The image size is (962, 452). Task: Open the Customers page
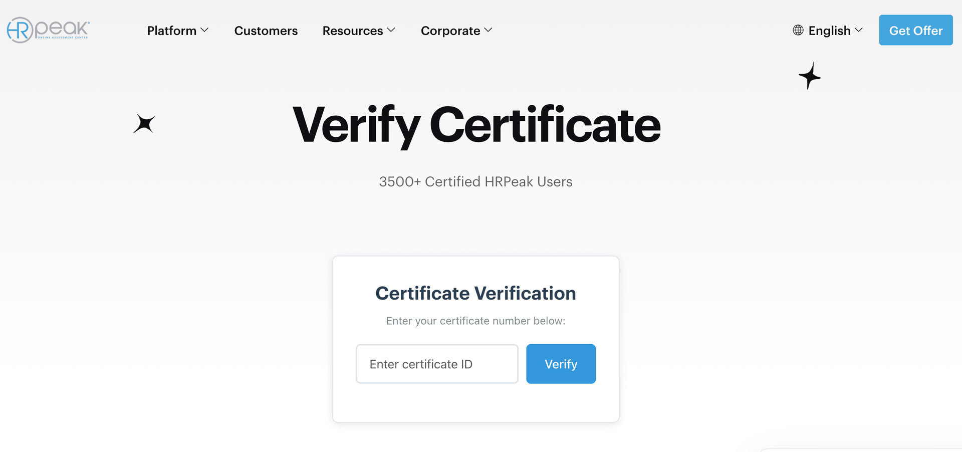pyautogui.click(x=266, y=31)
